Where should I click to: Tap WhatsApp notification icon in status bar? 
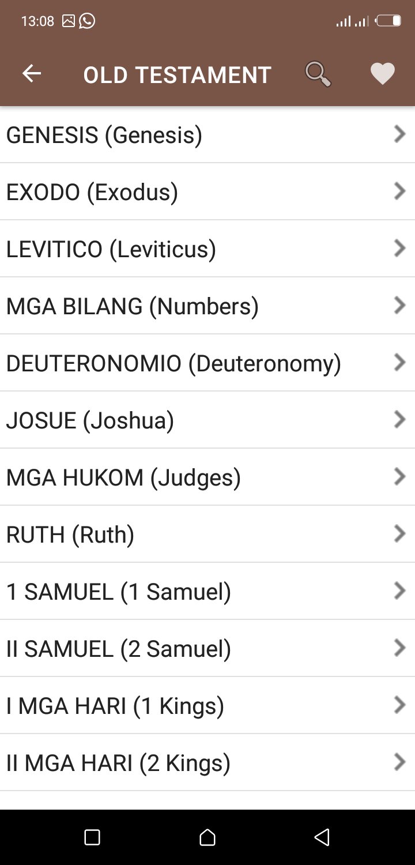click(x=87, y=21)
